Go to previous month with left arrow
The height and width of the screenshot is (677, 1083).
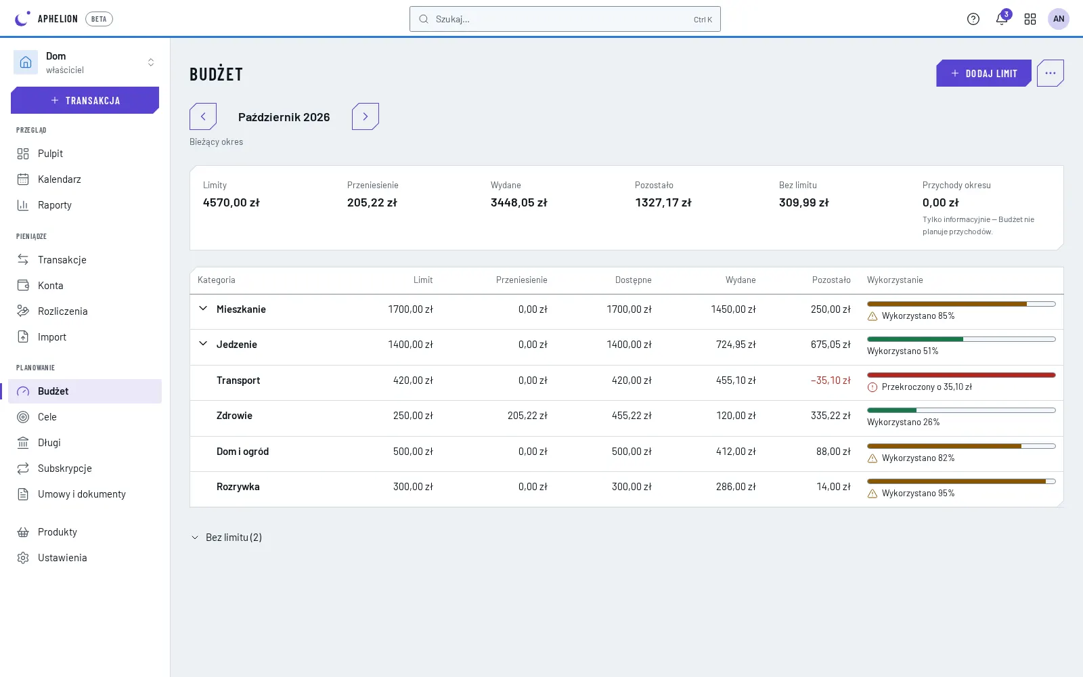coord(203,116)
